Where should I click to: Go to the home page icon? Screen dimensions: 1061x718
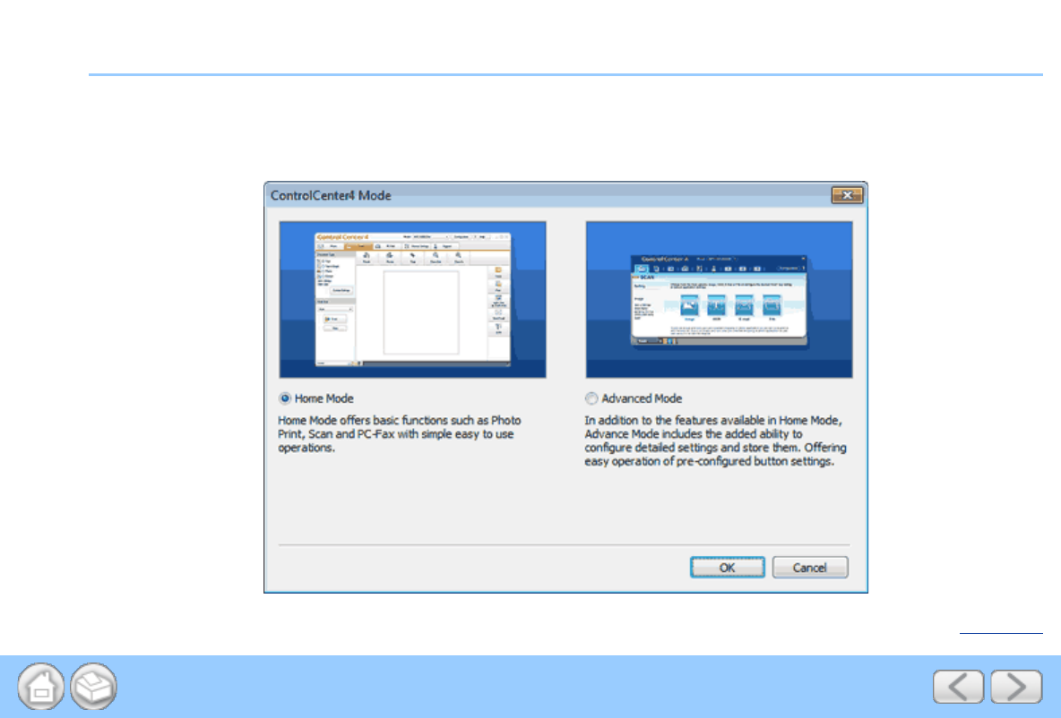tap(41, 687)
